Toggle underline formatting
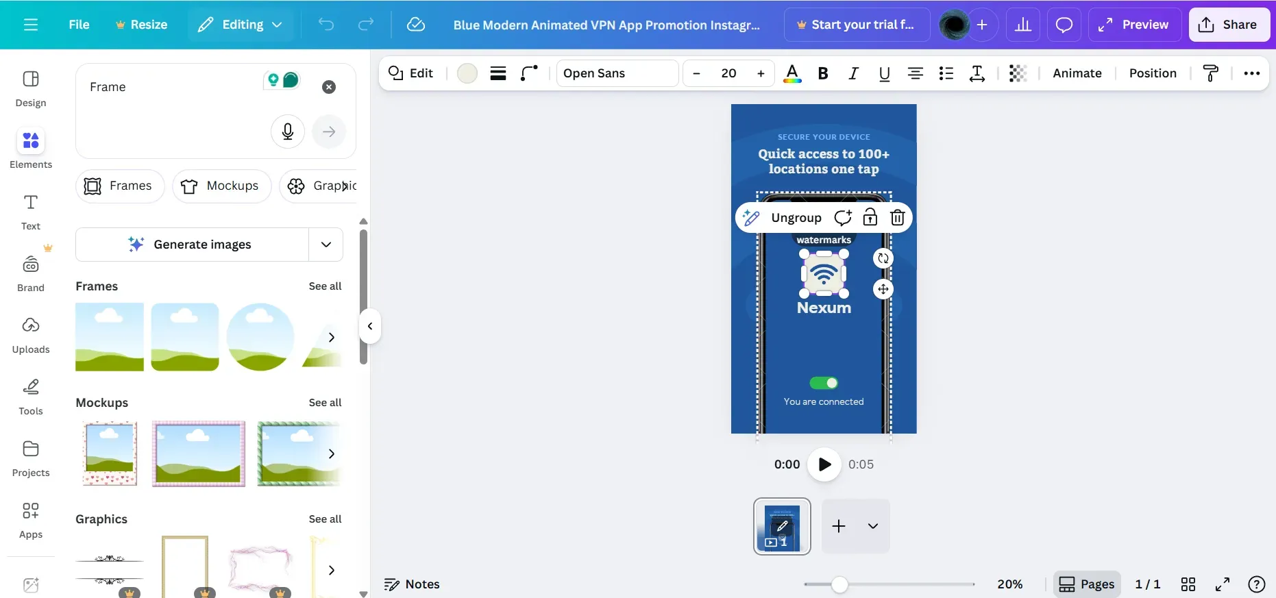This screenshot has width=1276, height=598. [885, 73]
